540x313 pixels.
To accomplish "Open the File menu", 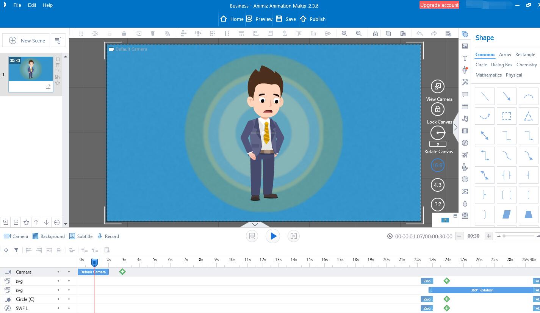I will 17,5.
